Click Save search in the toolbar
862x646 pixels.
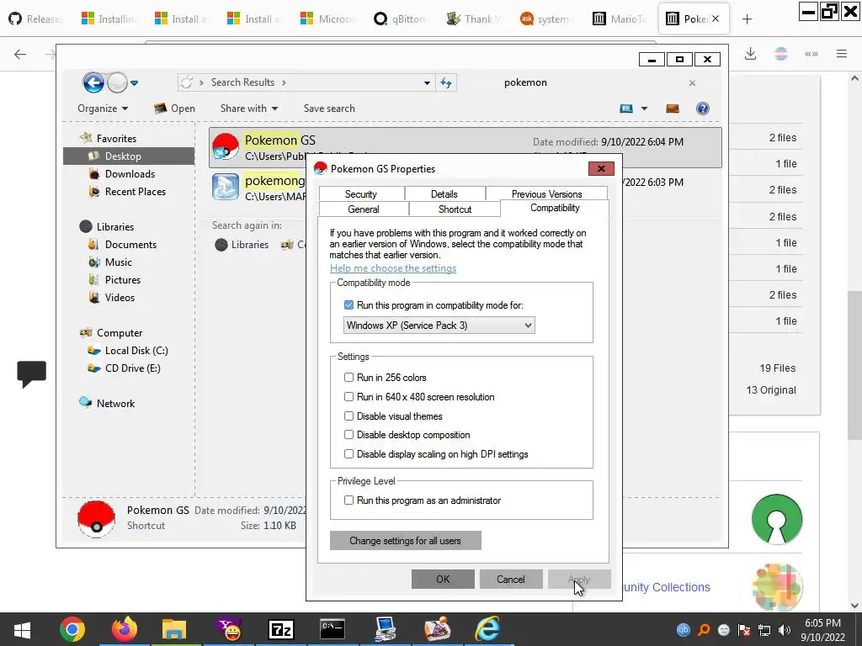click(x=329, y=109)
